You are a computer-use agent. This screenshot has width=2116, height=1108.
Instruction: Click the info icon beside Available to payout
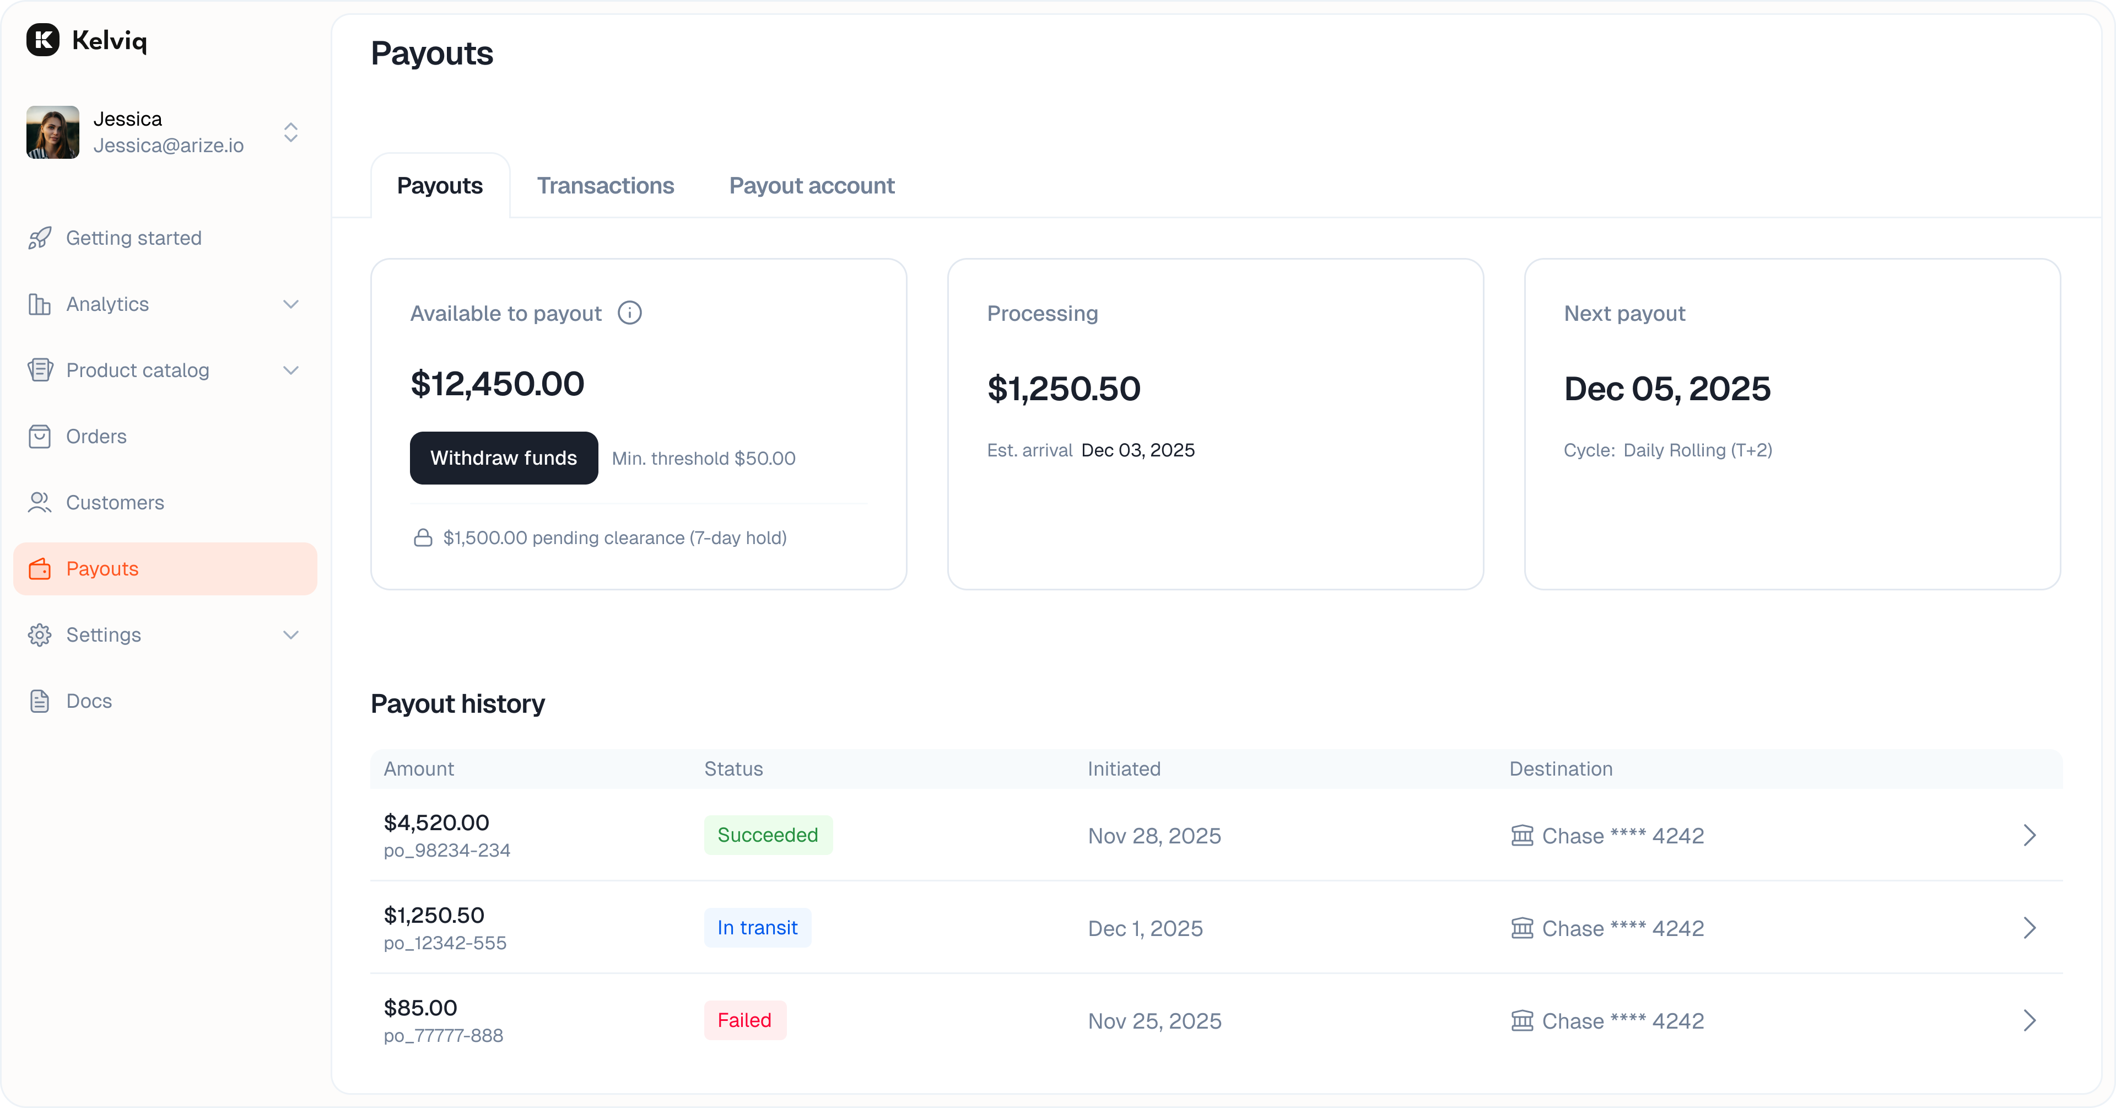pyautogui.click(x=629, y=313)
